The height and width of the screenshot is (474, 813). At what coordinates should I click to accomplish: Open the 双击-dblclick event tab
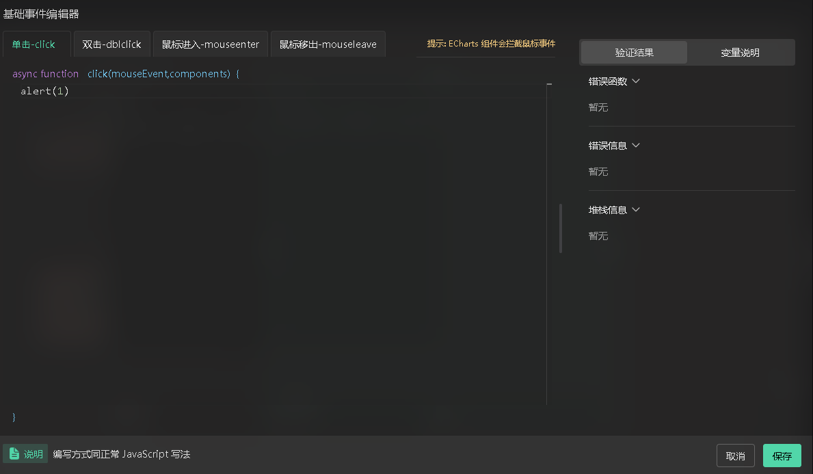111,44
